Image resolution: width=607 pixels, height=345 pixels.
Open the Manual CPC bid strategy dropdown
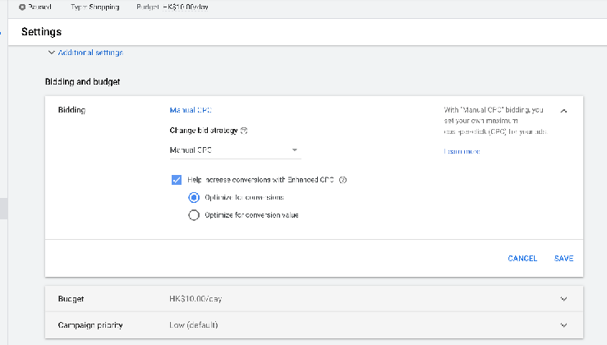click(x=234, y=150)
